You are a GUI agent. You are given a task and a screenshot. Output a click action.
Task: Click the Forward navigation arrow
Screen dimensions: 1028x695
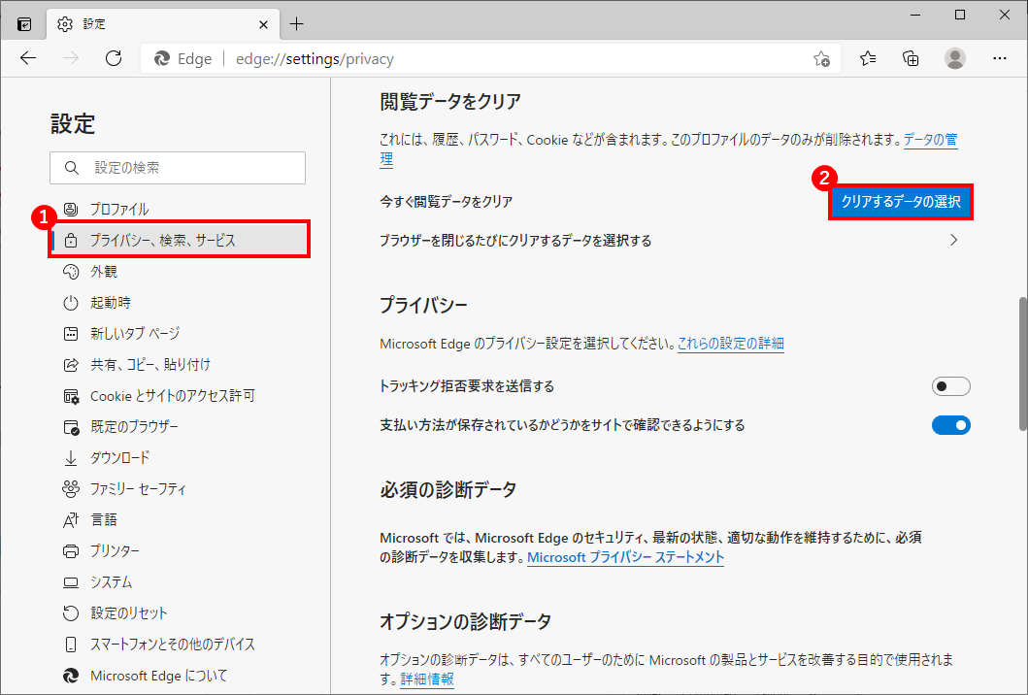point(70,58)
